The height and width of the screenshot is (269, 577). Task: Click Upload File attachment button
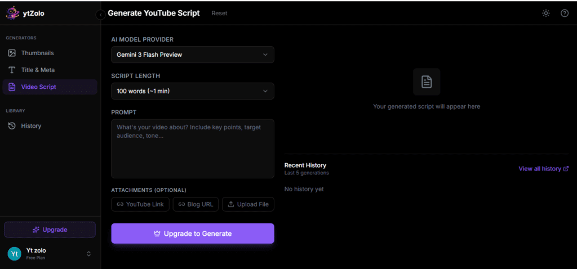pyautogui.click(x=248, y=204)
